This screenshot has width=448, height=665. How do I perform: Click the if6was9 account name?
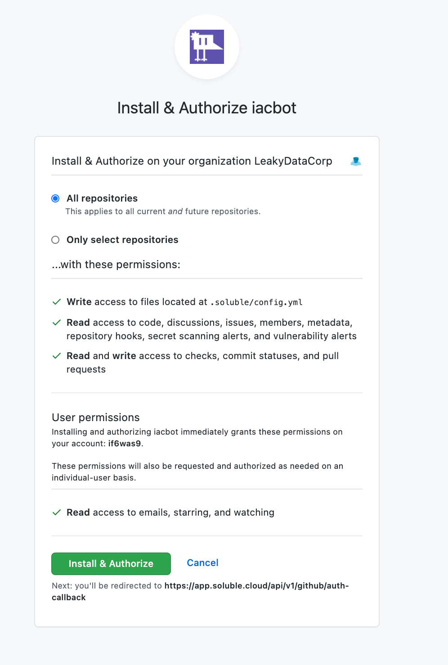[125, 444]
